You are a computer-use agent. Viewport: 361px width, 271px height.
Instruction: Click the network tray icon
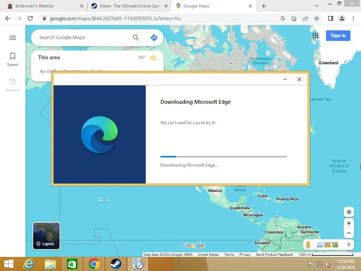319,264
